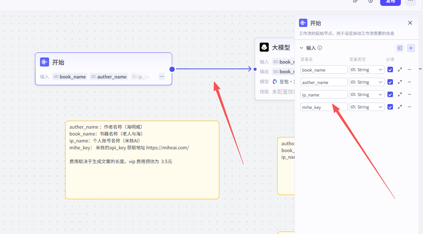This screenshot has height=234, width=423.
Task: Remove the mihe_key variable with minus icon
Action: [409, 107]
